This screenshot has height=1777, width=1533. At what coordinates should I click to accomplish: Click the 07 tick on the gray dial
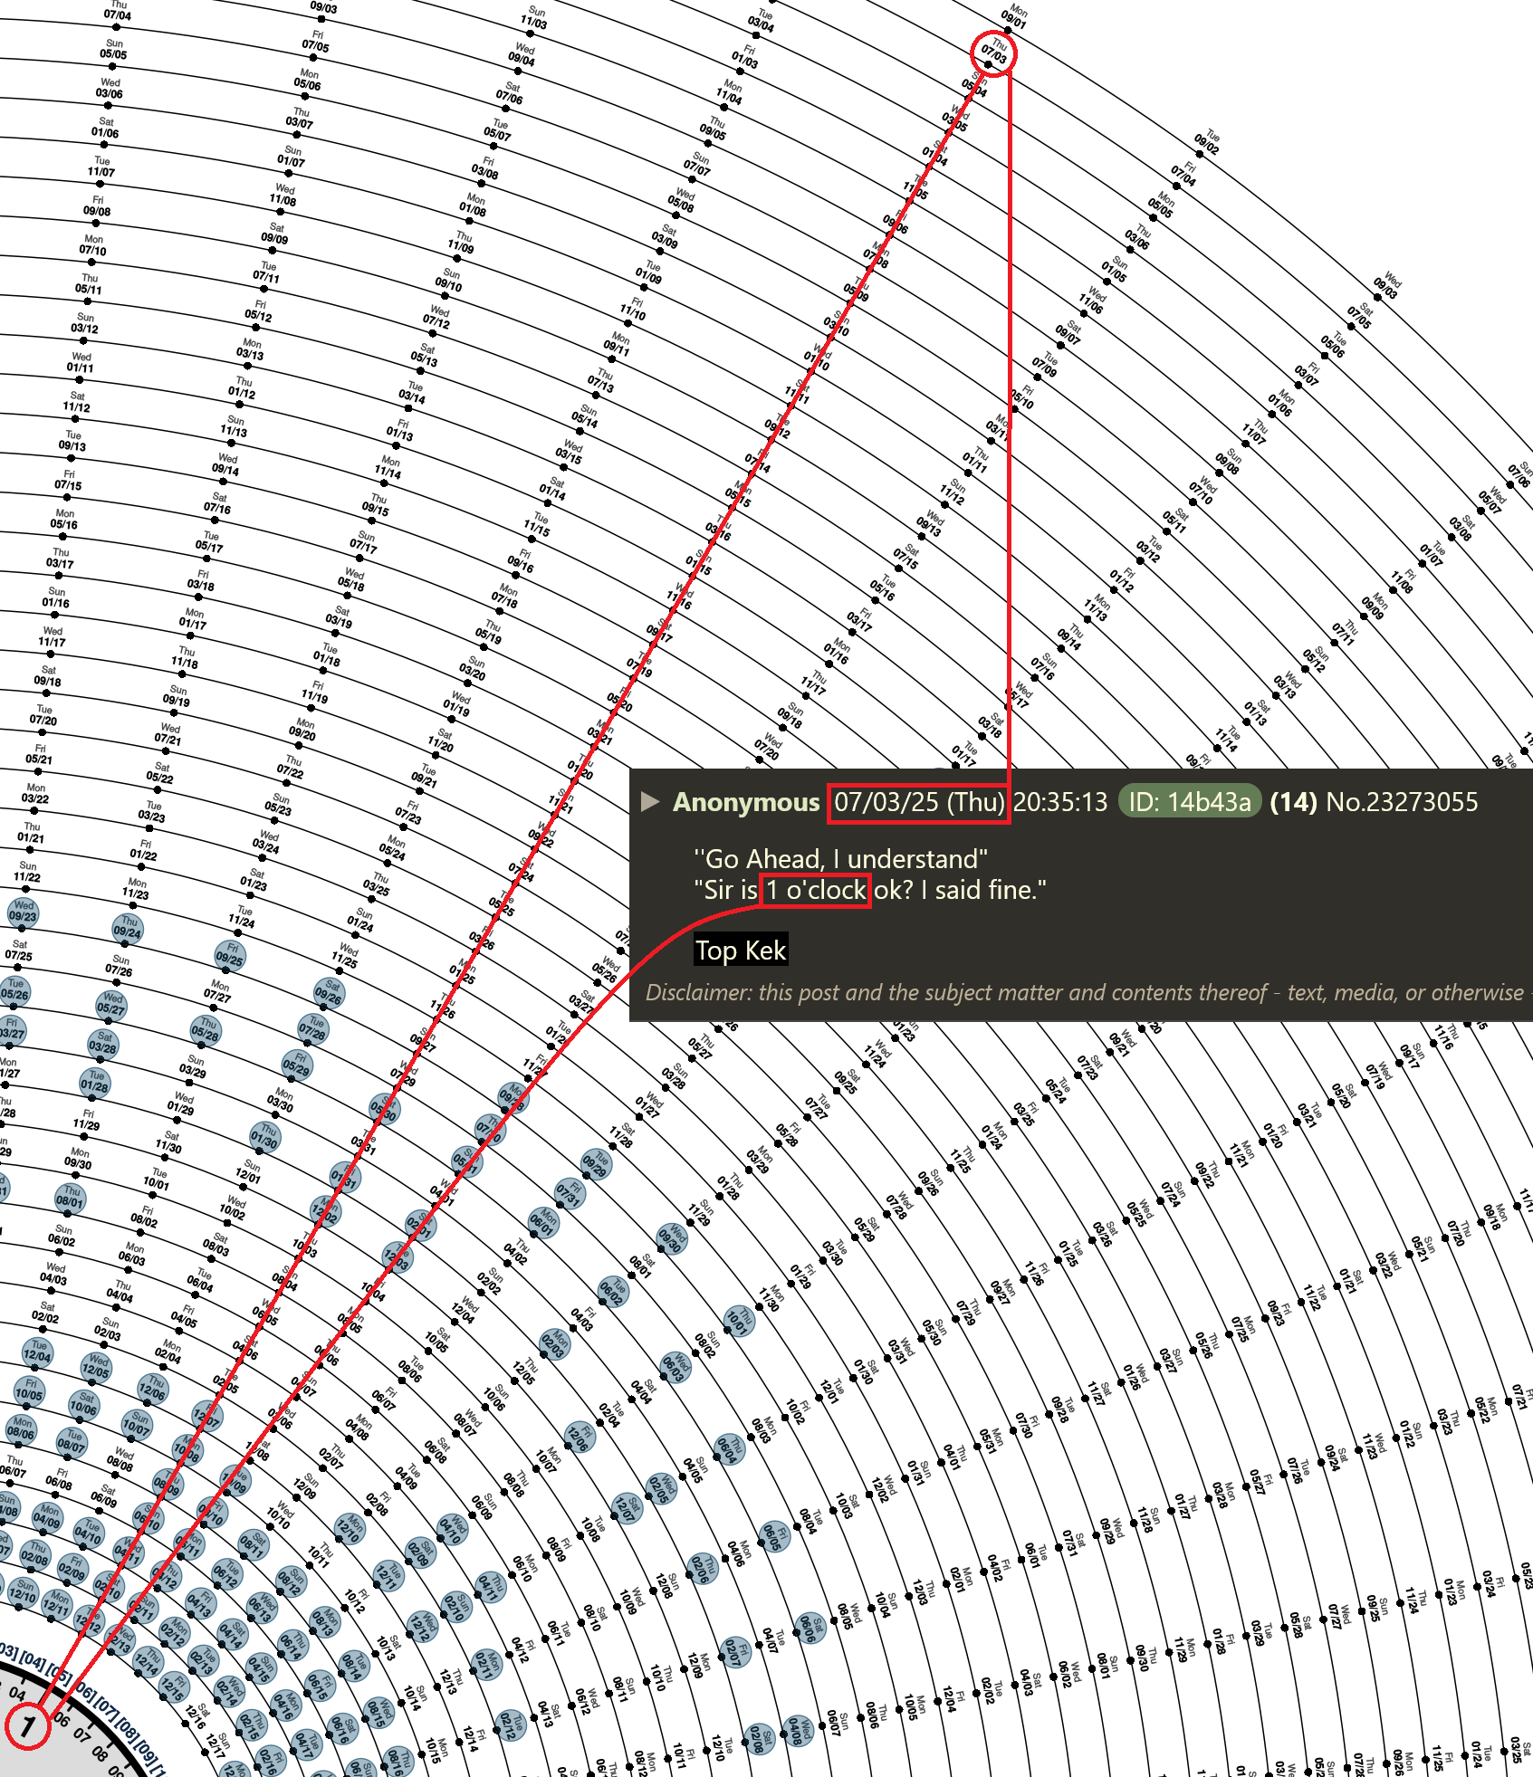click(81, 1736)
